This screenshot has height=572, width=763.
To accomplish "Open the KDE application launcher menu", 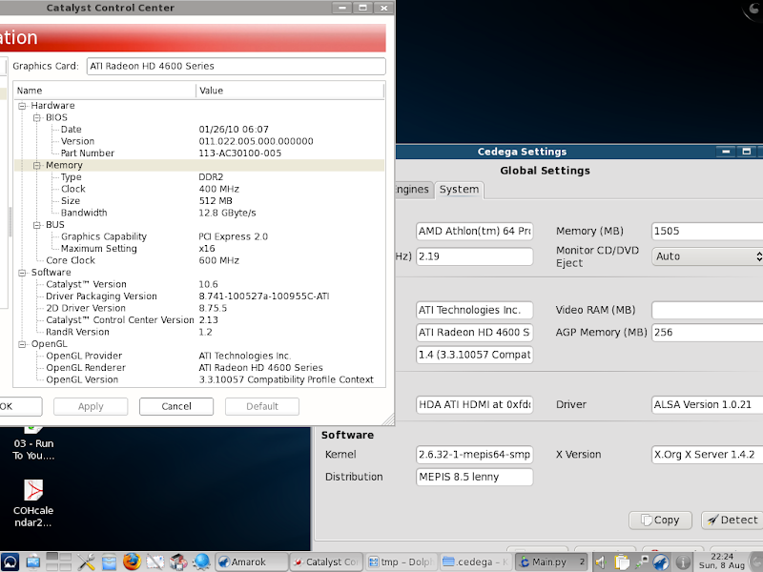I will pyautogui.click(x=10, y=562).
